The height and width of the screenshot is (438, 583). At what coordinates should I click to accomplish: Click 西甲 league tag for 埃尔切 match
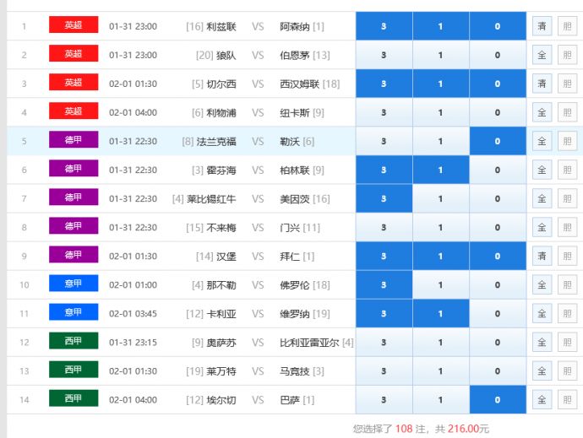74,399
